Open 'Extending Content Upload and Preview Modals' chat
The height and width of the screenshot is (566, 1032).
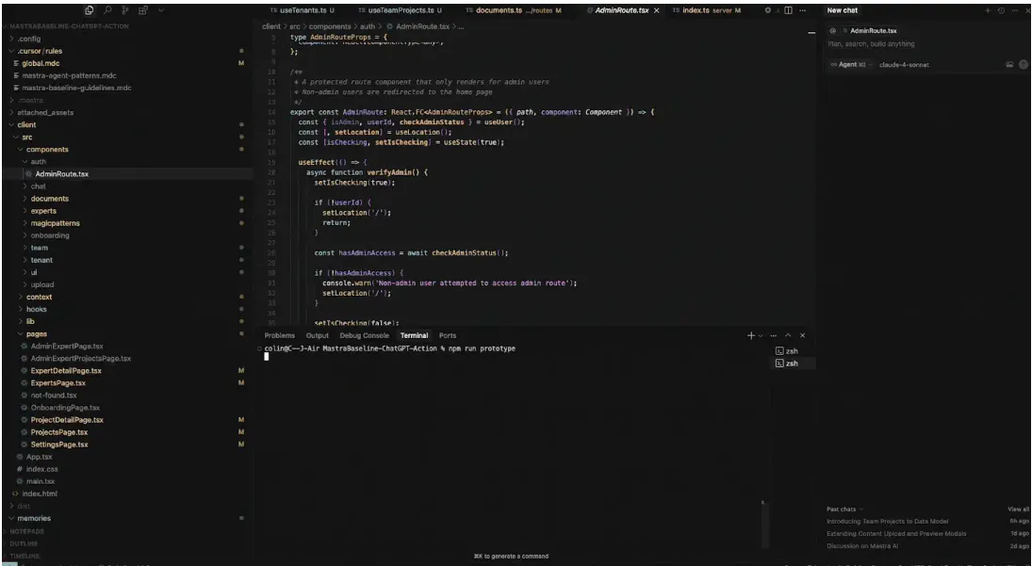coord(896,534)
